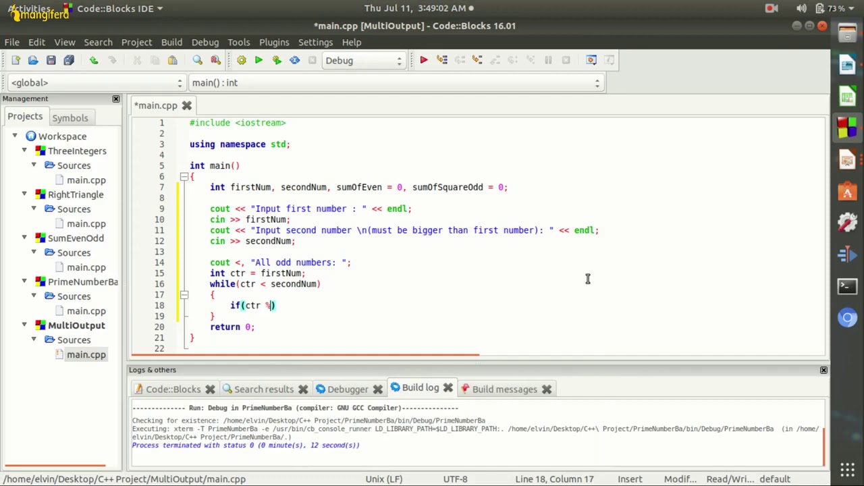
Task: Click the Save file floppy icon
Action: (x=51, y=60)
